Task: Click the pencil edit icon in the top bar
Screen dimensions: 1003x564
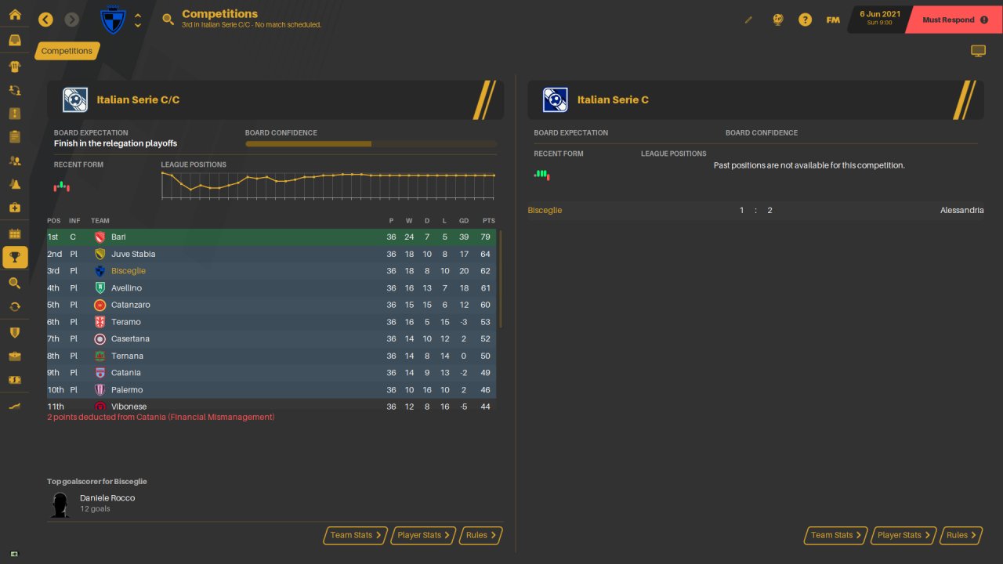Action: click(x=748, y=20)
